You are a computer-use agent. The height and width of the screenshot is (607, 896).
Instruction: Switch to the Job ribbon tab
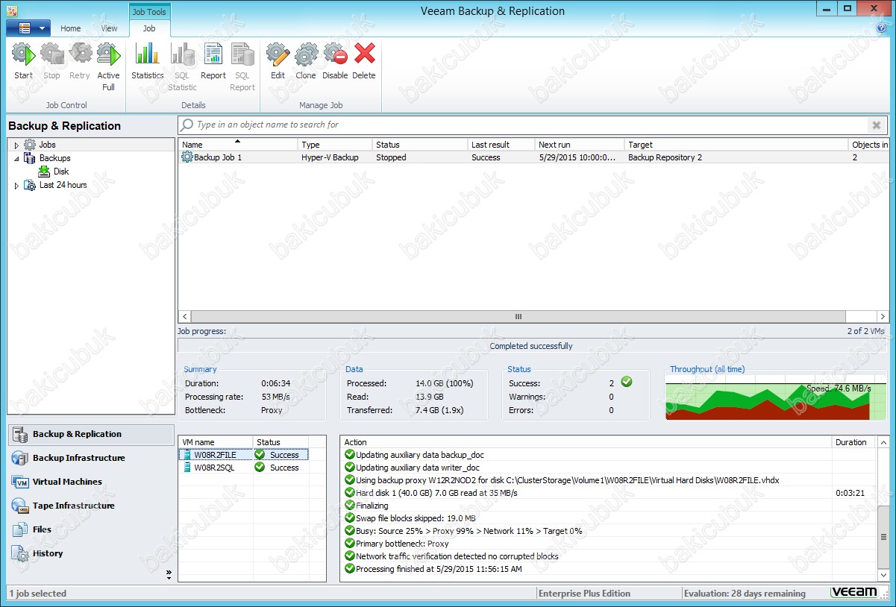point(149,28)
